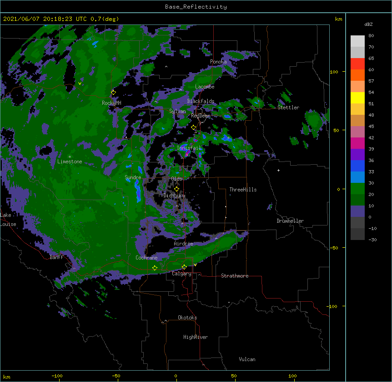The height and width of the screenshot is (382, 392).
Task: Click the Didsbury label
Action: point(174,196)
